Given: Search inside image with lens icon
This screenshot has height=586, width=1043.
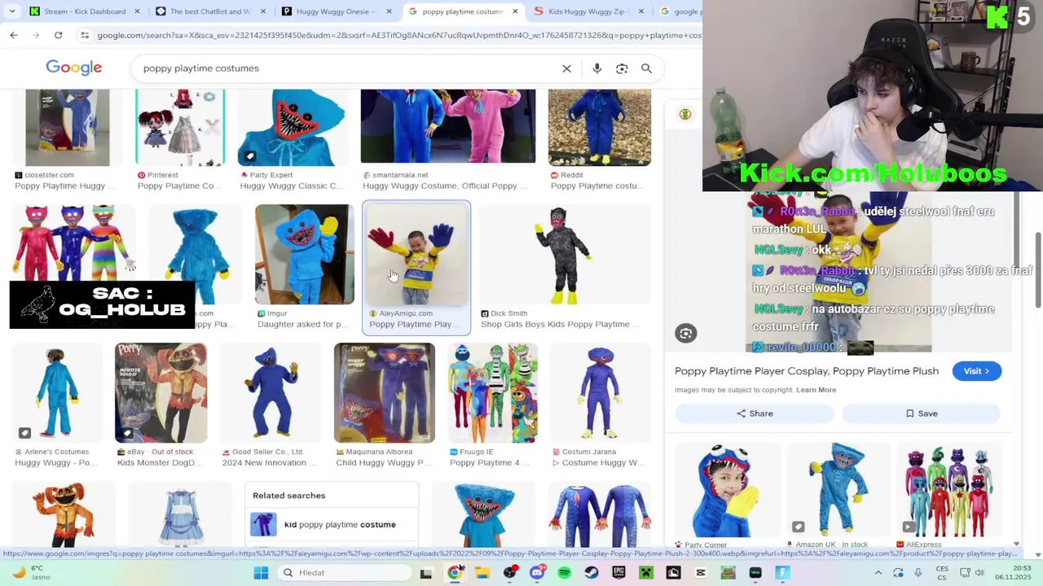Looking at the screenshot, I should (686, 333).
